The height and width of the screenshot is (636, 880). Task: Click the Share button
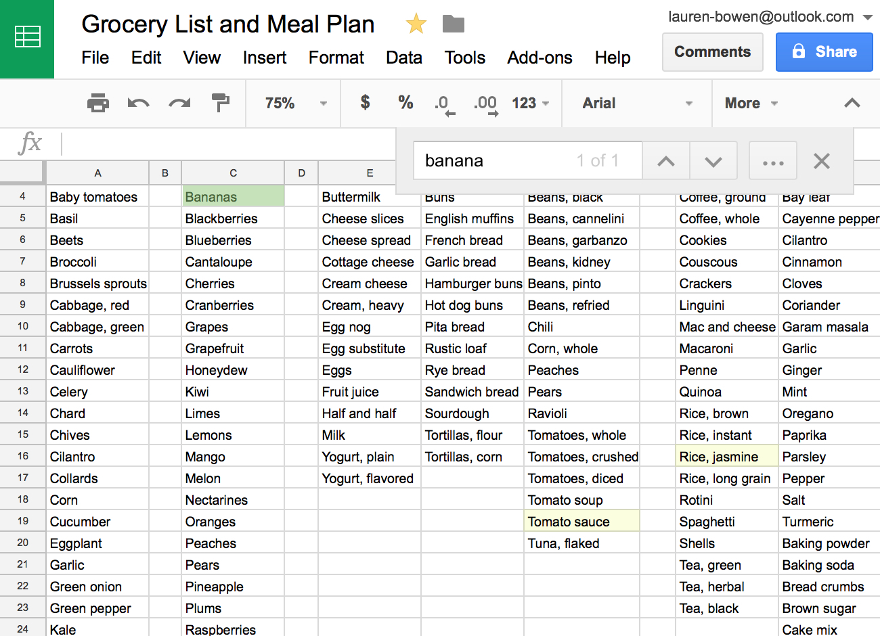coord(824,52)
